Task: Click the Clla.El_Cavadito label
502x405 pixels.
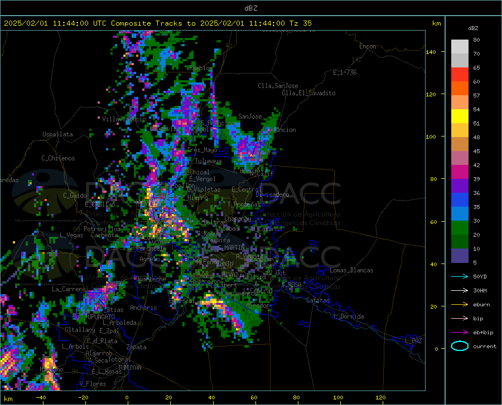Action: tap(308, 93)
